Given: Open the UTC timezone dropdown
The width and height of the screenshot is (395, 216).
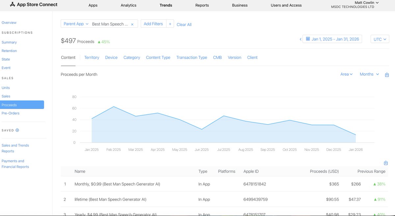Looking at the screenshot, I should [380, 39].
